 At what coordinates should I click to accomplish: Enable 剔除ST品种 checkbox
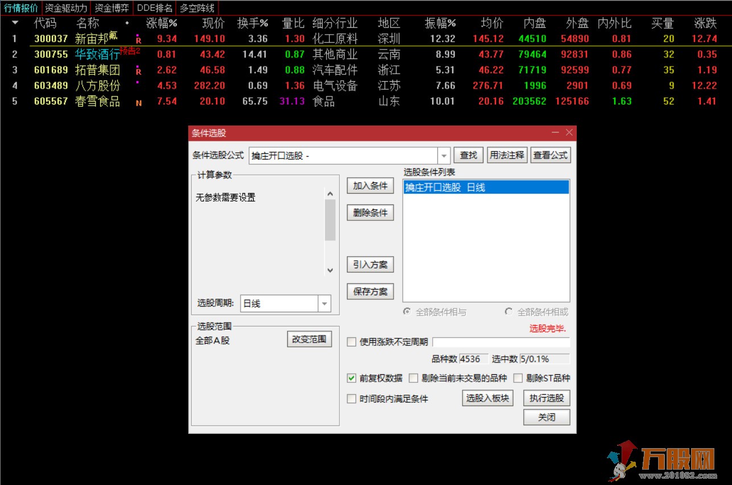click(x=518, y=378)
